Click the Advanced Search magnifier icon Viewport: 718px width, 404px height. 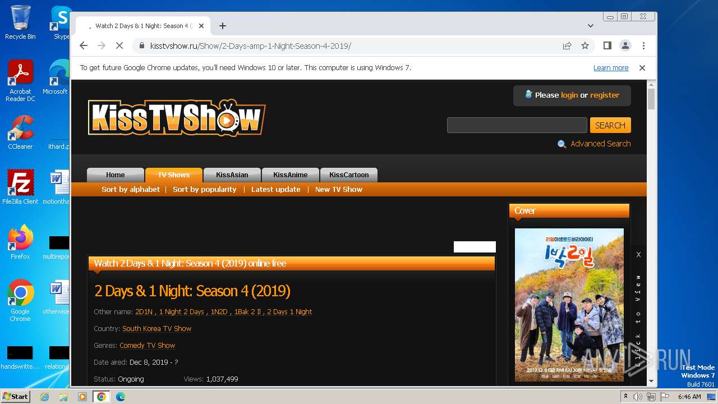pos(561,144)
